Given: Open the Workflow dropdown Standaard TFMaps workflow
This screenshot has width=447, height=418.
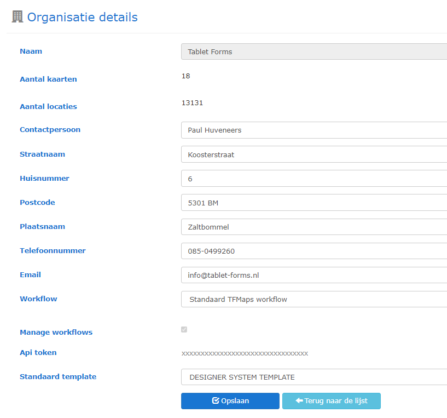Looking at the screenshot, I should (314, 299).
